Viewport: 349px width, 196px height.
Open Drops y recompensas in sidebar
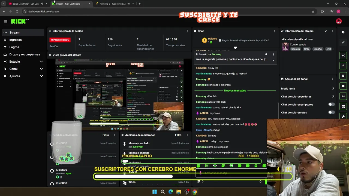coord(23,54)
